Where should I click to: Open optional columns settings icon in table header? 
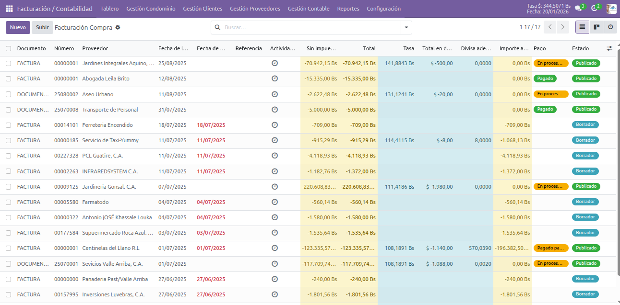pyautogui.click(x=609, y=48)
